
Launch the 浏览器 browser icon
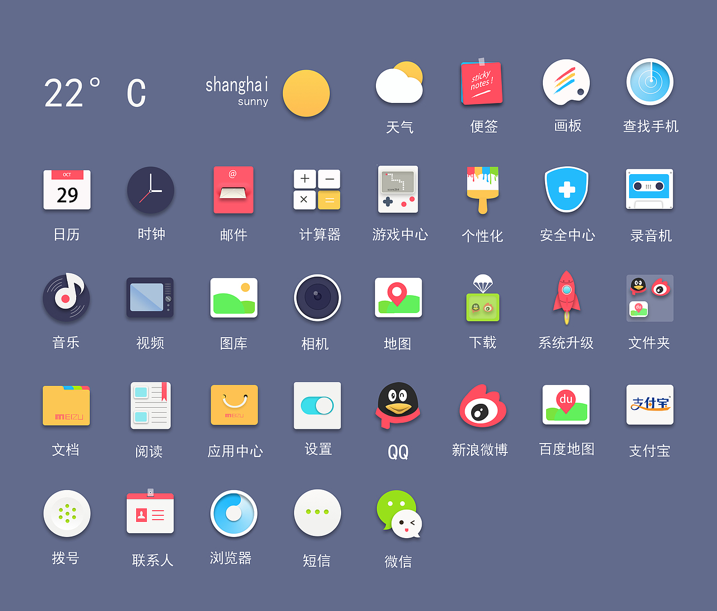click(x=234, y=514)
